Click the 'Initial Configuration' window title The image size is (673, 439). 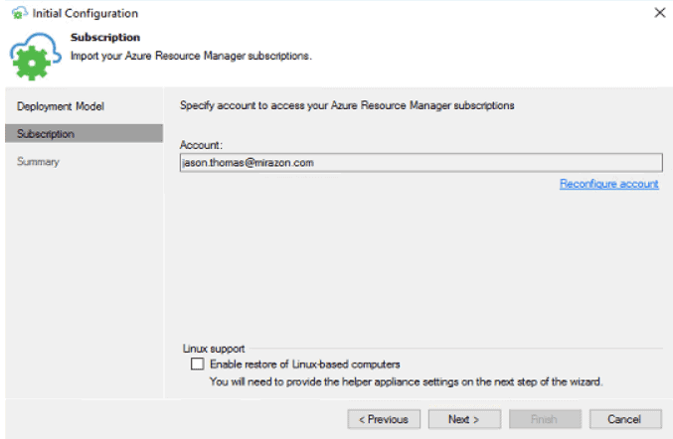[84, 13]
